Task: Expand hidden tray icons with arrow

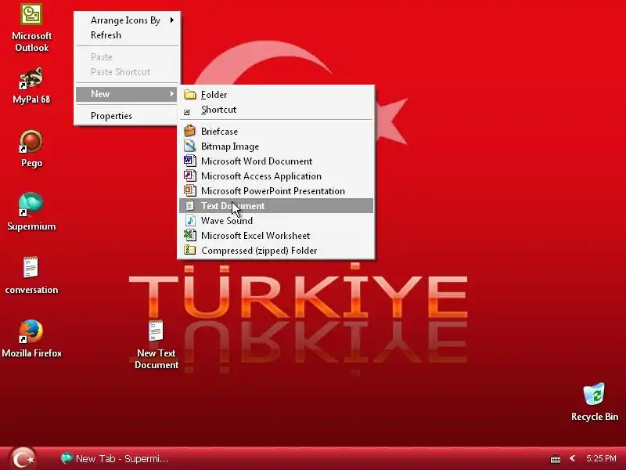Action: 572,458
